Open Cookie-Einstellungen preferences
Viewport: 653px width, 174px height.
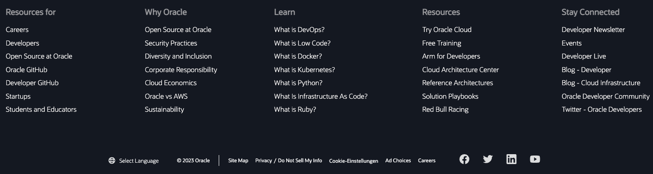coord(354,161)
